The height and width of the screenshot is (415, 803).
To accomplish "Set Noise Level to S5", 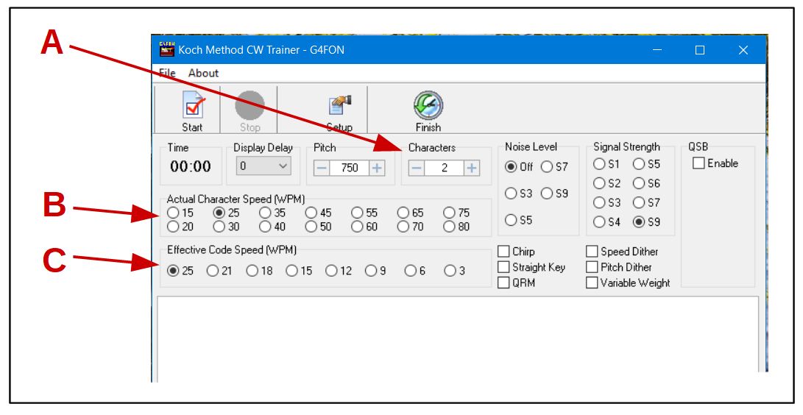I will [511, 220].
